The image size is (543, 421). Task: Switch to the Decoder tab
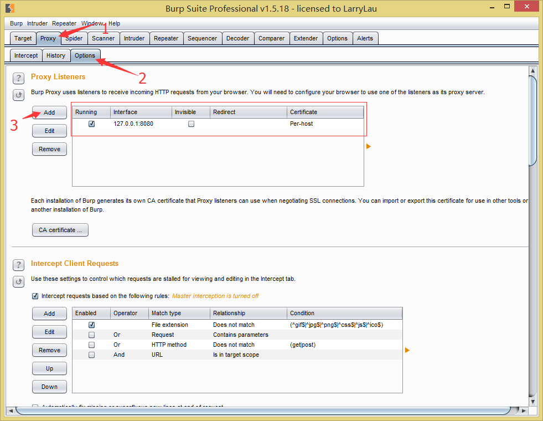[x=237, y=38]
